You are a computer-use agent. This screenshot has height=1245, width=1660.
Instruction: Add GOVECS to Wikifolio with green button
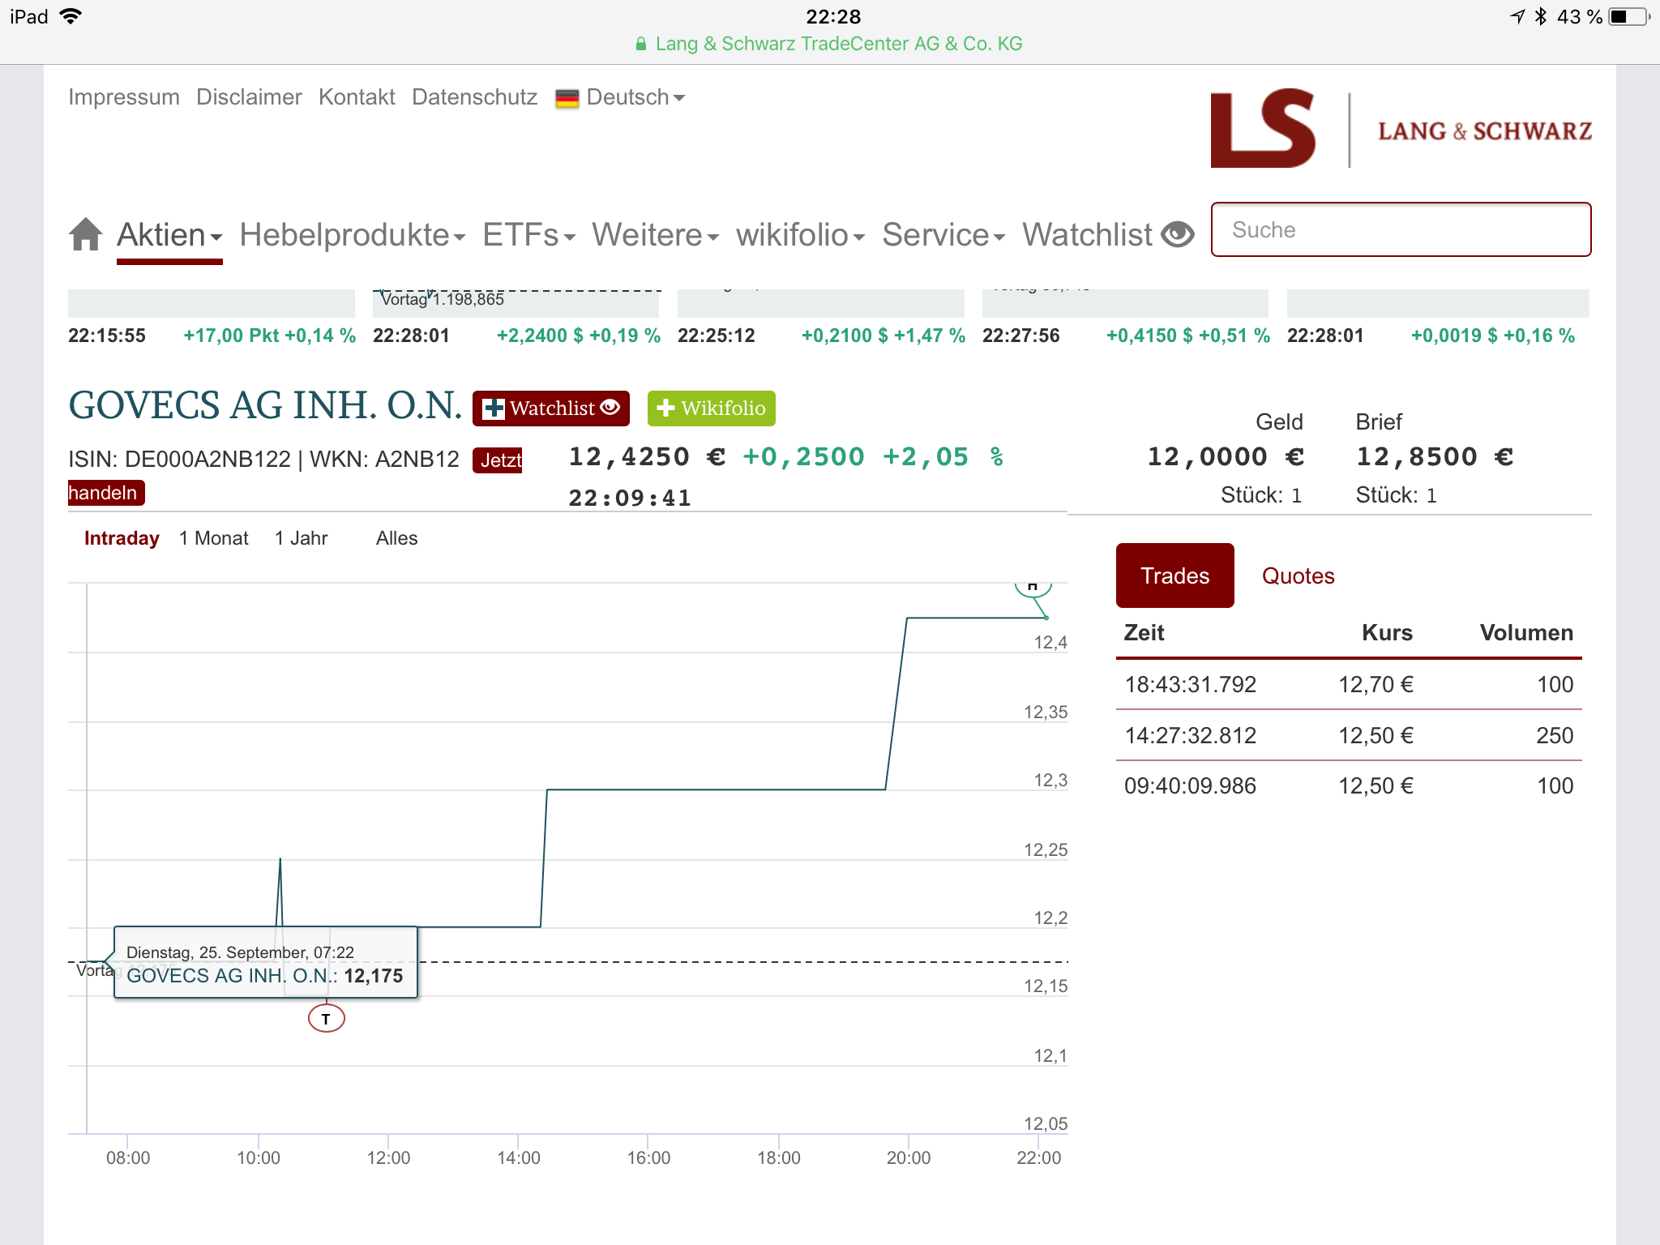tap(711, 409)
